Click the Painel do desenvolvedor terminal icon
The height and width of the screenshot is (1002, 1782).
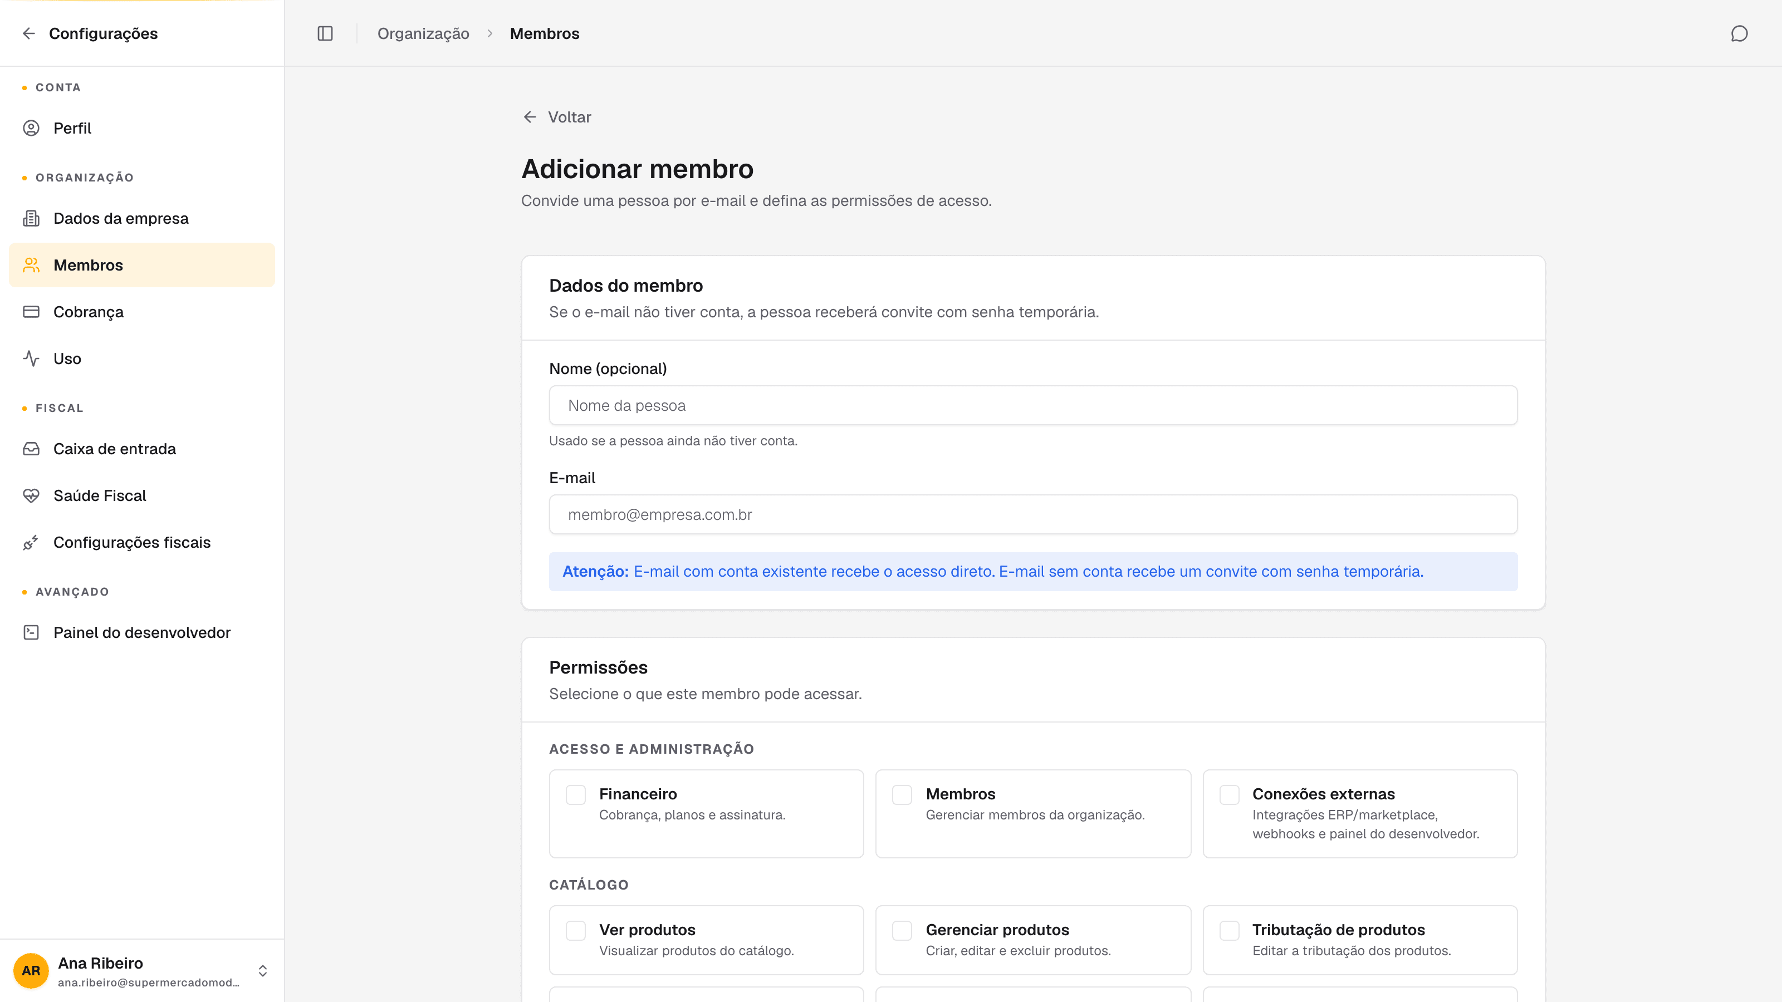[31, 632]
